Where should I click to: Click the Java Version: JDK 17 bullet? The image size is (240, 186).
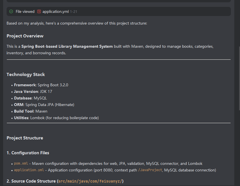coord(33,91)
